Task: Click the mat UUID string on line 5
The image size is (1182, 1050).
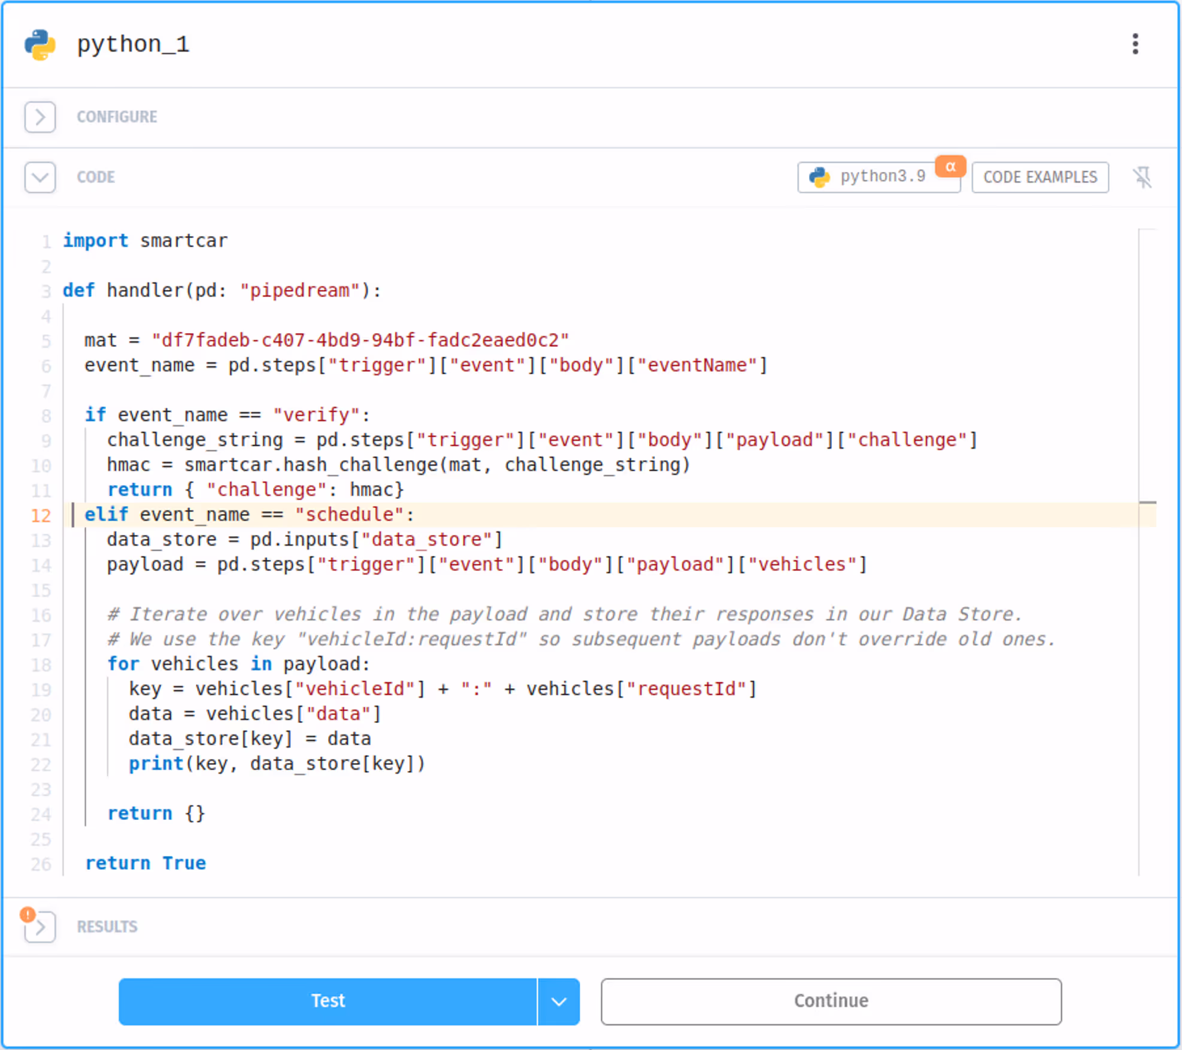Action: [x=360, y=340]
